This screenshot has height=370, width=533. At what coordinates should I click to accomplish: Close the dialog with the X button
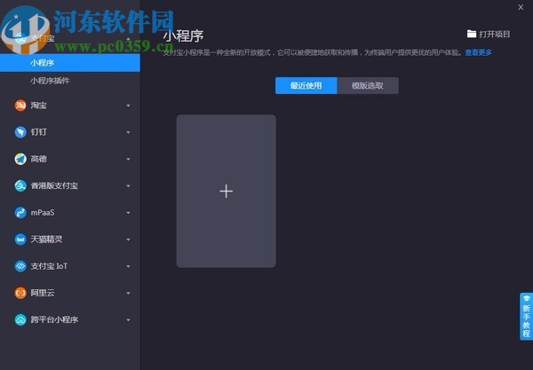(521, 7)
